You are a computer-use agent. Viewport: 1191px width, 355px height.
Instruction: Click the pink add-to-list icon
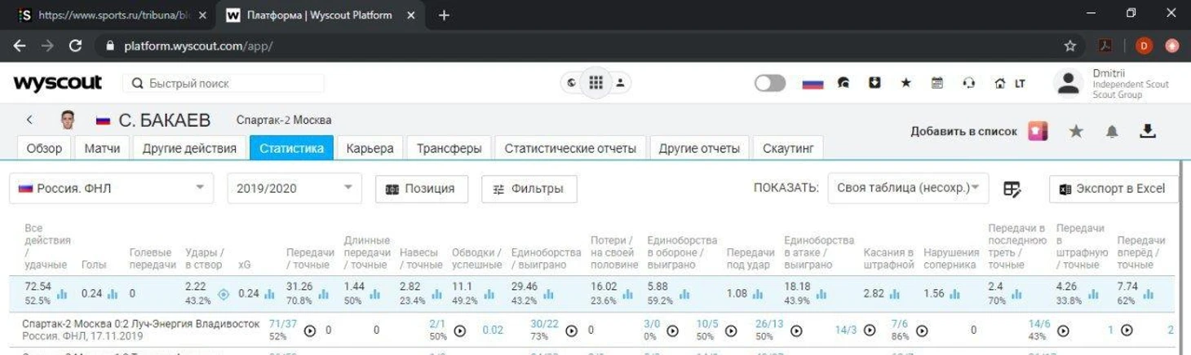tap(1038, 131)
